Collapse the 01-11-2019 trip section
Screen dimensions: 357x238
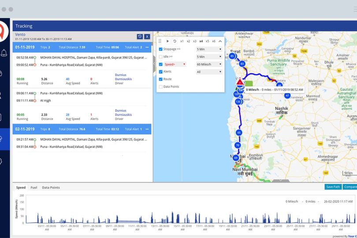(147, 47)
